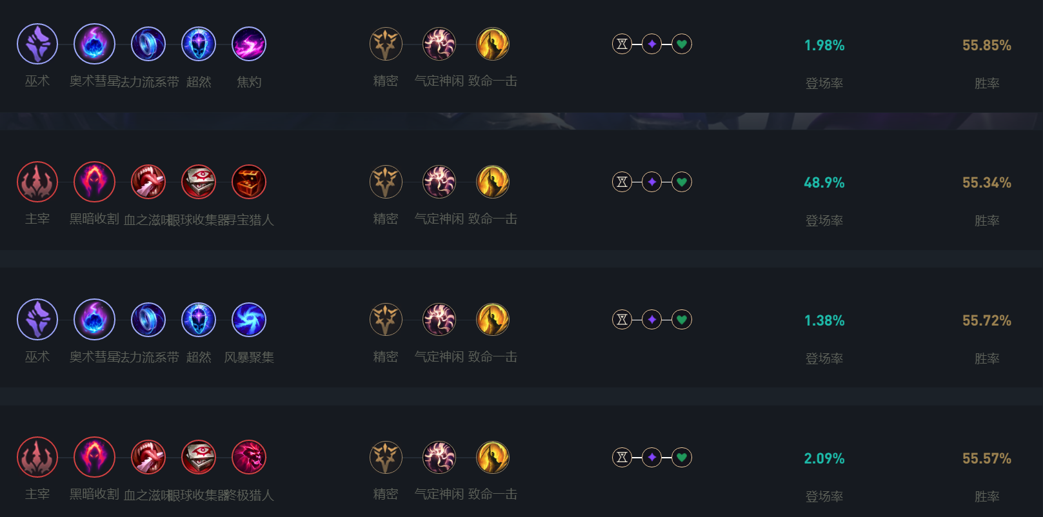The width and height of the screenshot is (1043, 517).
Task: Click Coup de Grace icon in 1.98% row
Action: (492, 44)
